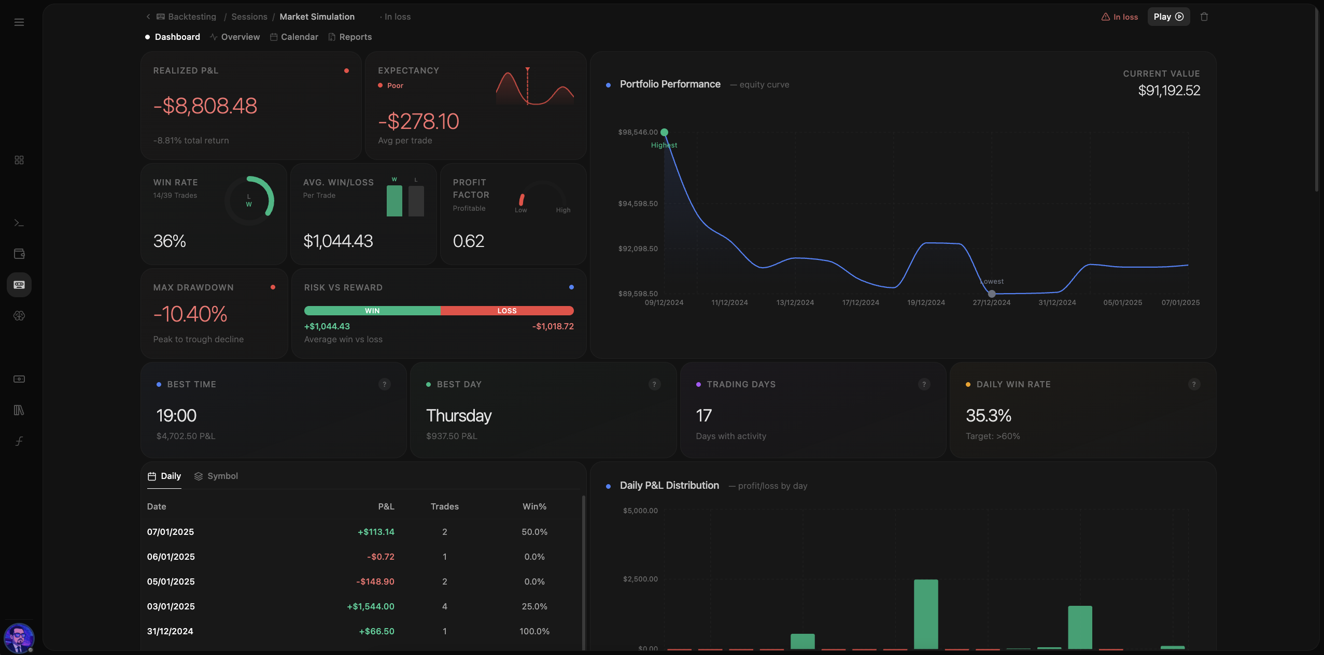Click Best Time help question mark
The height and width of the screenshot is (655, 1324).
coord(384,384)
